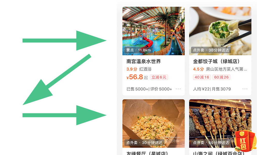This screenshot has width=259, height=155.
Task: Tap the 点外卖 · 60分钟送达 badge on skewers photo
Action: click(x=211, y=143)
